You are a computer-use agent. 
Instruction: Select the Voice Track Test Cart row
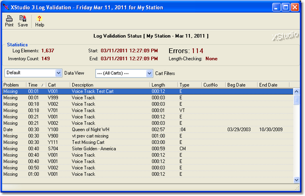tap(148, 92)
